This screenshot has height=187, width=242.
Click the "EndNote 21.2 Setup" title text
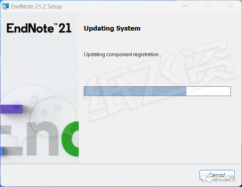click(37, 7)
